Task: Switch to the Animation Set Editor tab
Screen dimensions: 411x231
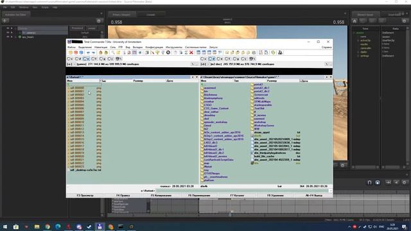Action: (15, 15)
